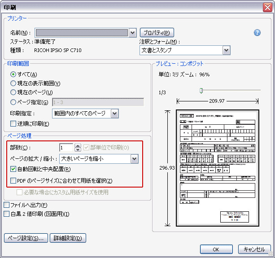The image size is (275, 258).
Task: Open the printer name dropdown
Action: (x=132, y=33)
